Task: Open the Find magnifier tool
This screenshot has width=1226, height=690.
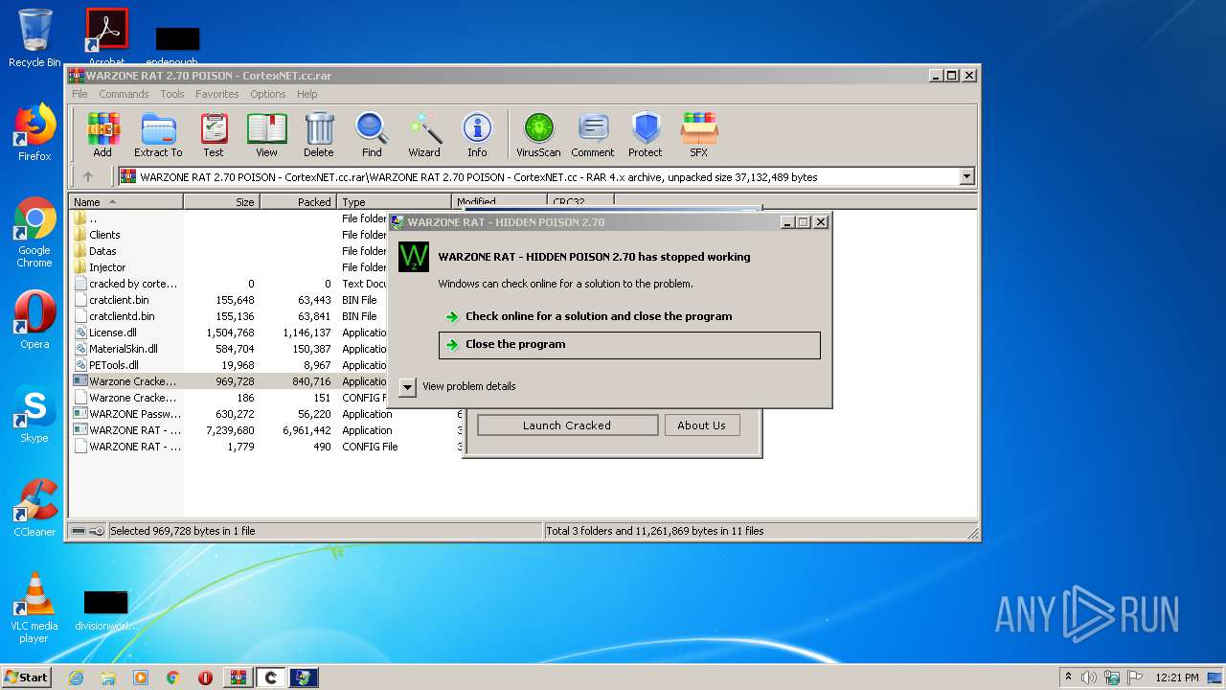Action: (372, 135)
